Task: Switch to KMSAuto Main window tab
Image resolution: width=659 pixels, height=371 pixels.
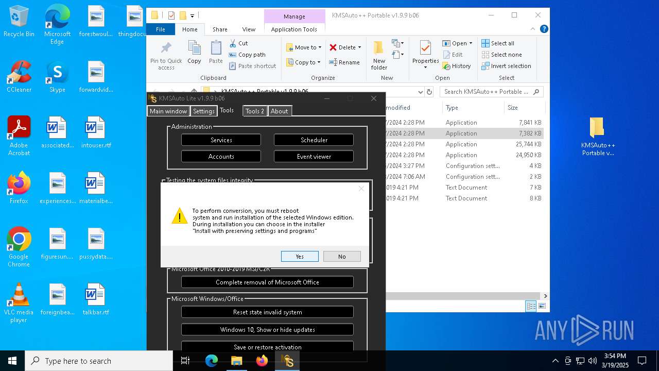Action: point(168,111)
